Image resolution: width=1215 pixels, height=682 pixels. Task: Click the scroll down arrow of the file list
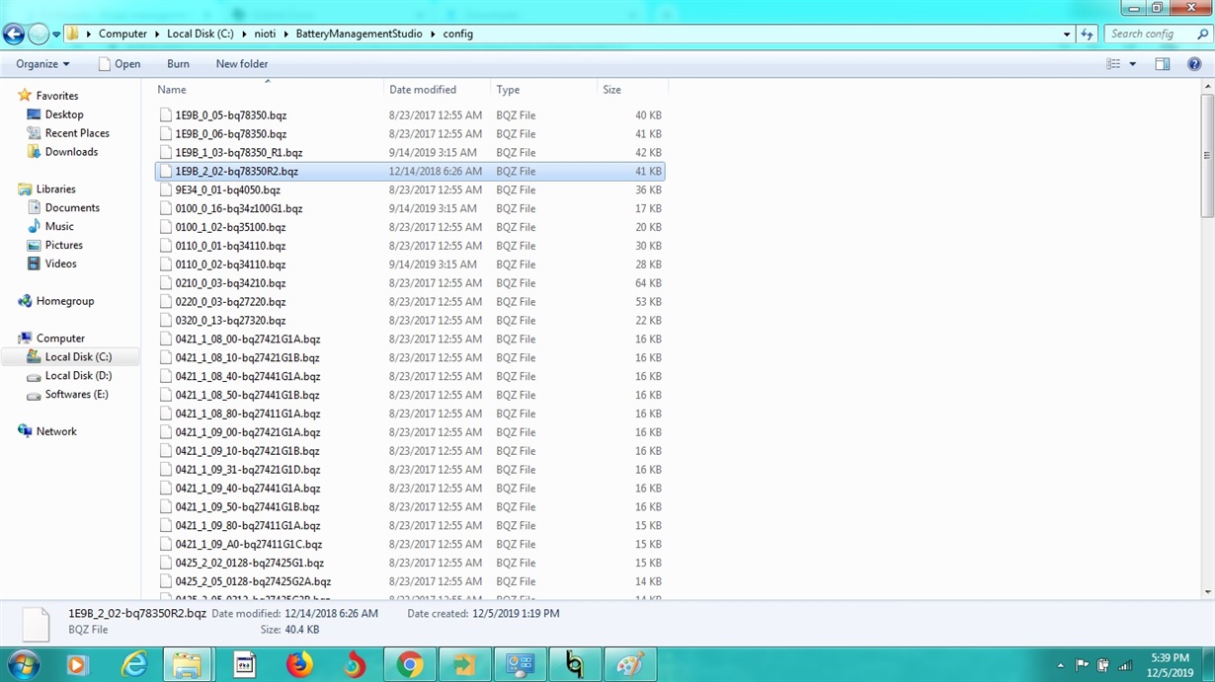[x=1207, y=592]
